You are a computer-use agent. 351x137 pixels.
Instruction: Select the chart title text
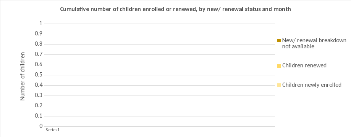click(x=176, y=10)
